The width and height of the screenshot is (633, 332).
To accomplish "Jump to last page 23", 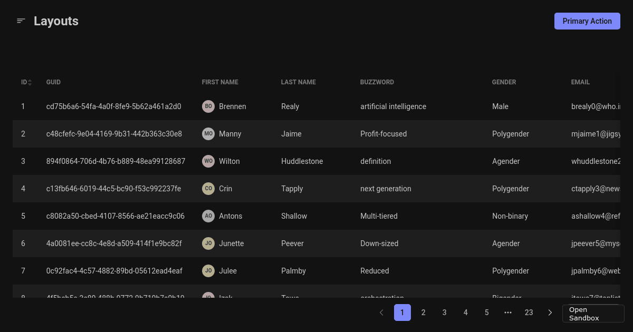I will (529, 312).
